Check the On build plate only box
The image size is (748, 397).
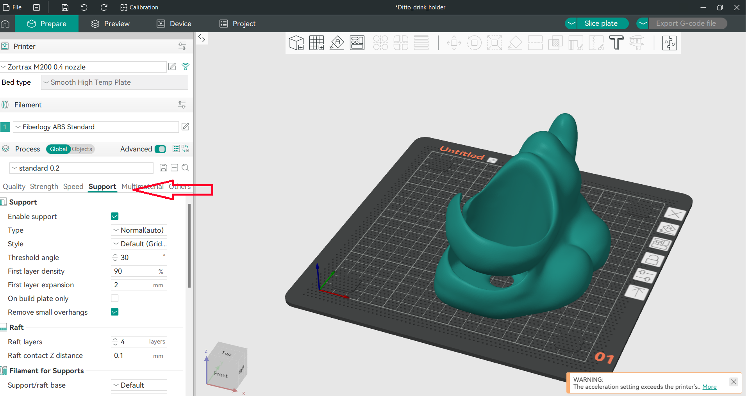coord(115,298)
